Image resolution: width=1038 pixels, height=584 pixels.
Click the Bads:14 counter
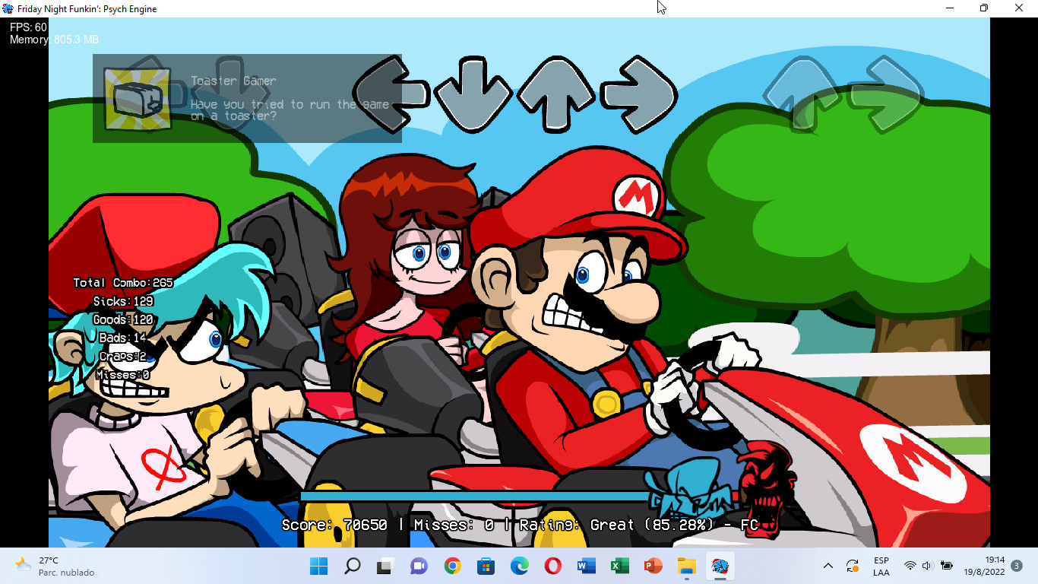click(123, 338)
